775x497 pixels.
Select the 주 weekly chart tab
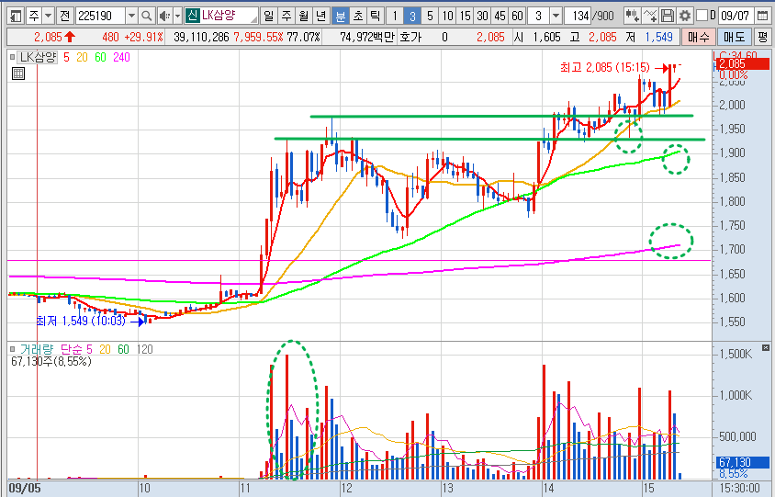[x=286, y=17]
